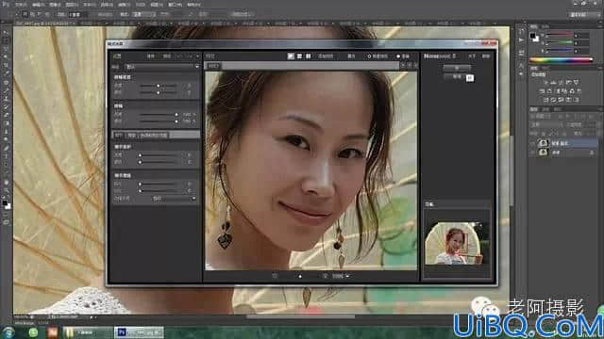Select second radio option in Noiseware top bar

[x=398, y=56]
